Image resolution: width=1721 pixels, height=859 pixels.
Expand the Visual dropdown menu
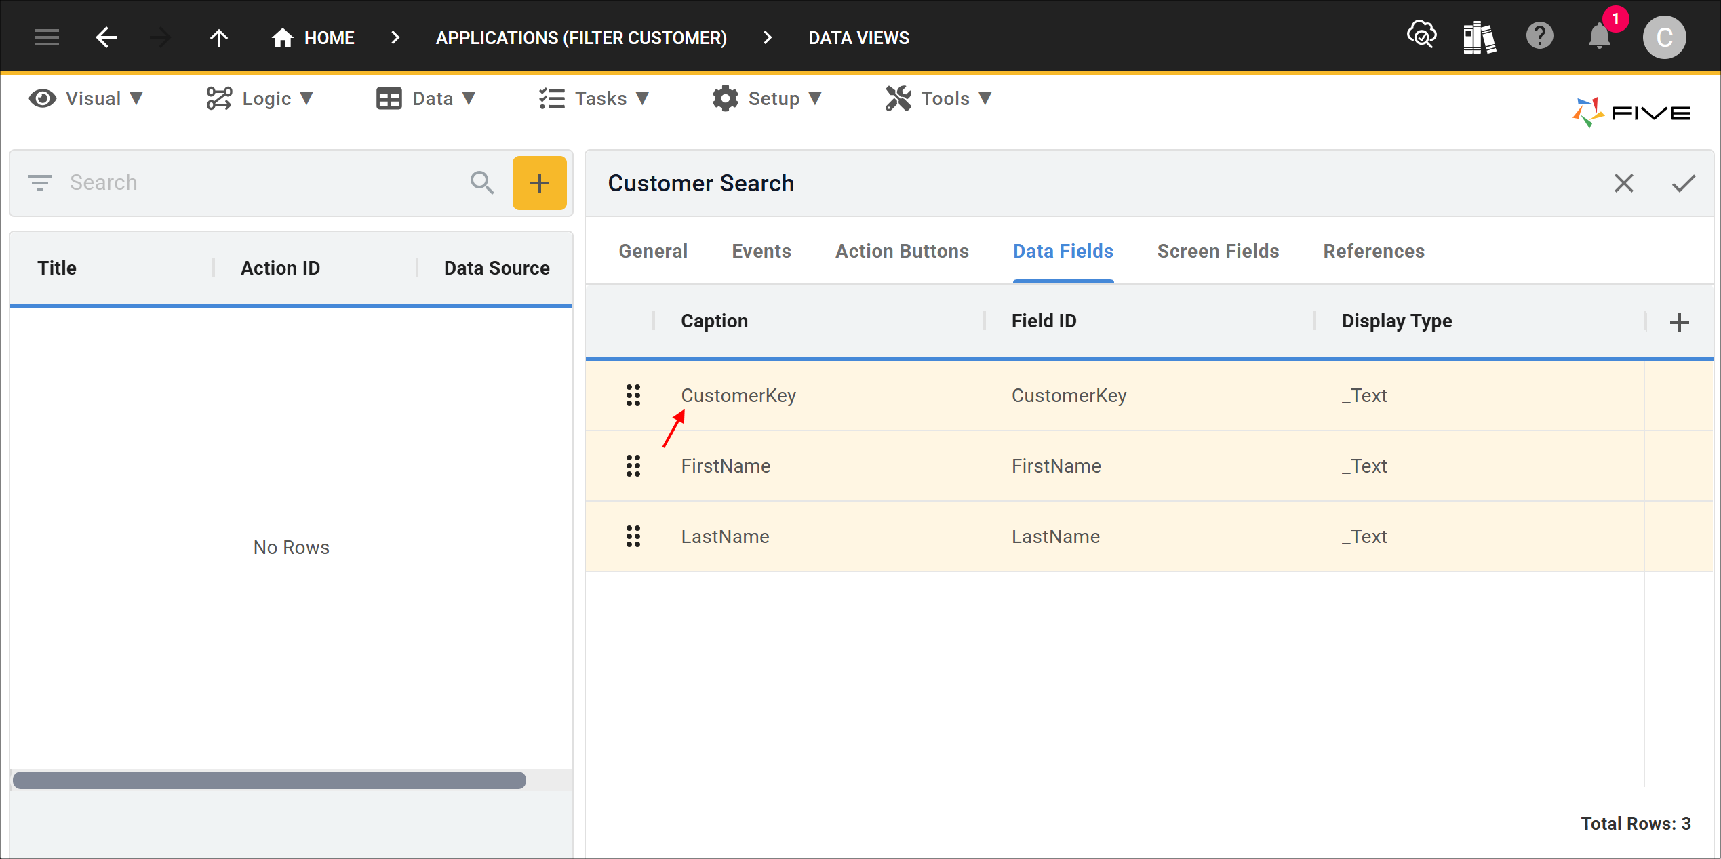[87, 98]
